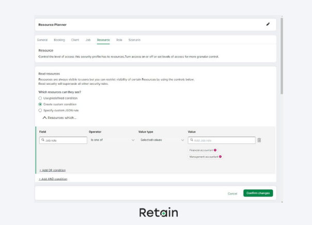The height and width of the screenshot is (225, 312).
Task: Click the search icon in Field box
Action: 42,140
